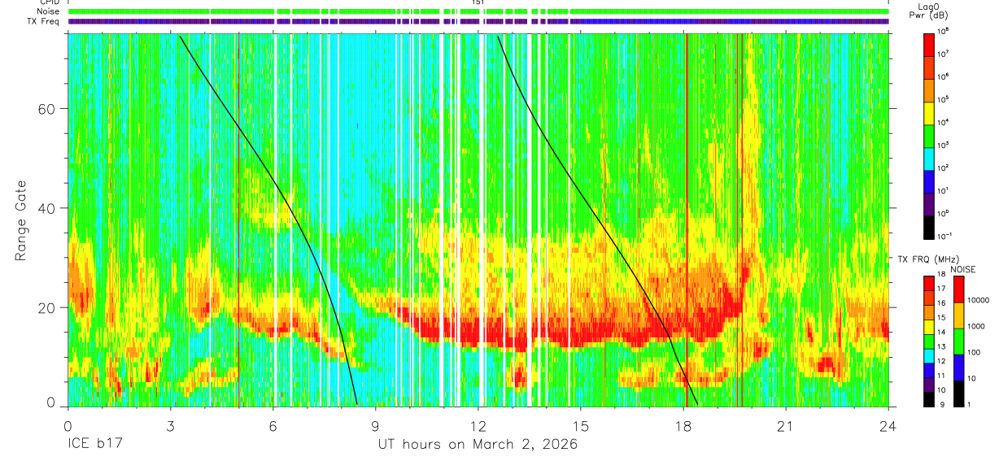Click the x-axis tick label '3'
Screen dimensions: 999x461
[170, 426]
